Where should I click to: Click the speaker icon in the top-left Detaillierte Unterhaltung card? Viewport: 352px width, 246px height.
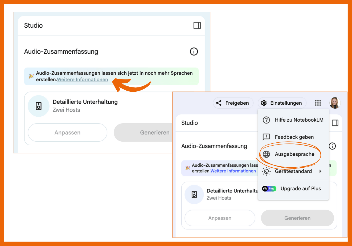click(x=39, y=106)
